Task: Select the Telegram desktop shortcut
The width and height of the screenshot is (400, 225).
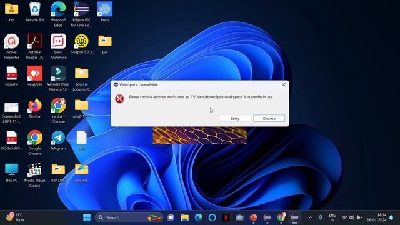Action: coord(58,141)
